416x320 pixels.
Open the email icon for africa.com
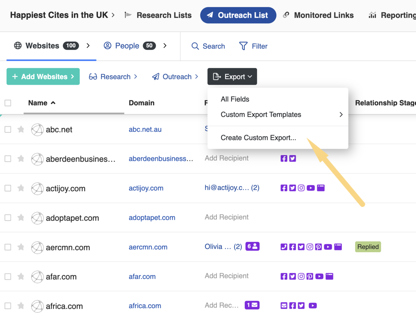(x=284, y=306)
